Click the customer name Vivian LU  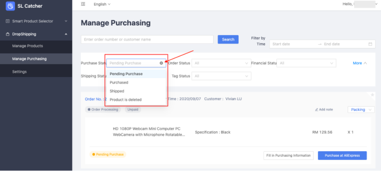click(x=233, y=99)
